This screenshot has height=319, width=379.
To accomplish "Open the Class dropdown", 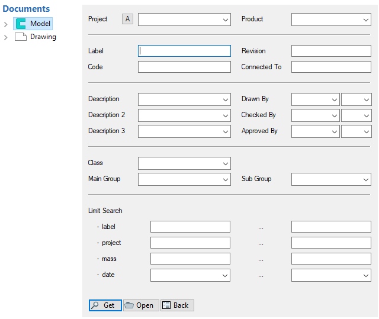I will (x=226, y=163).
